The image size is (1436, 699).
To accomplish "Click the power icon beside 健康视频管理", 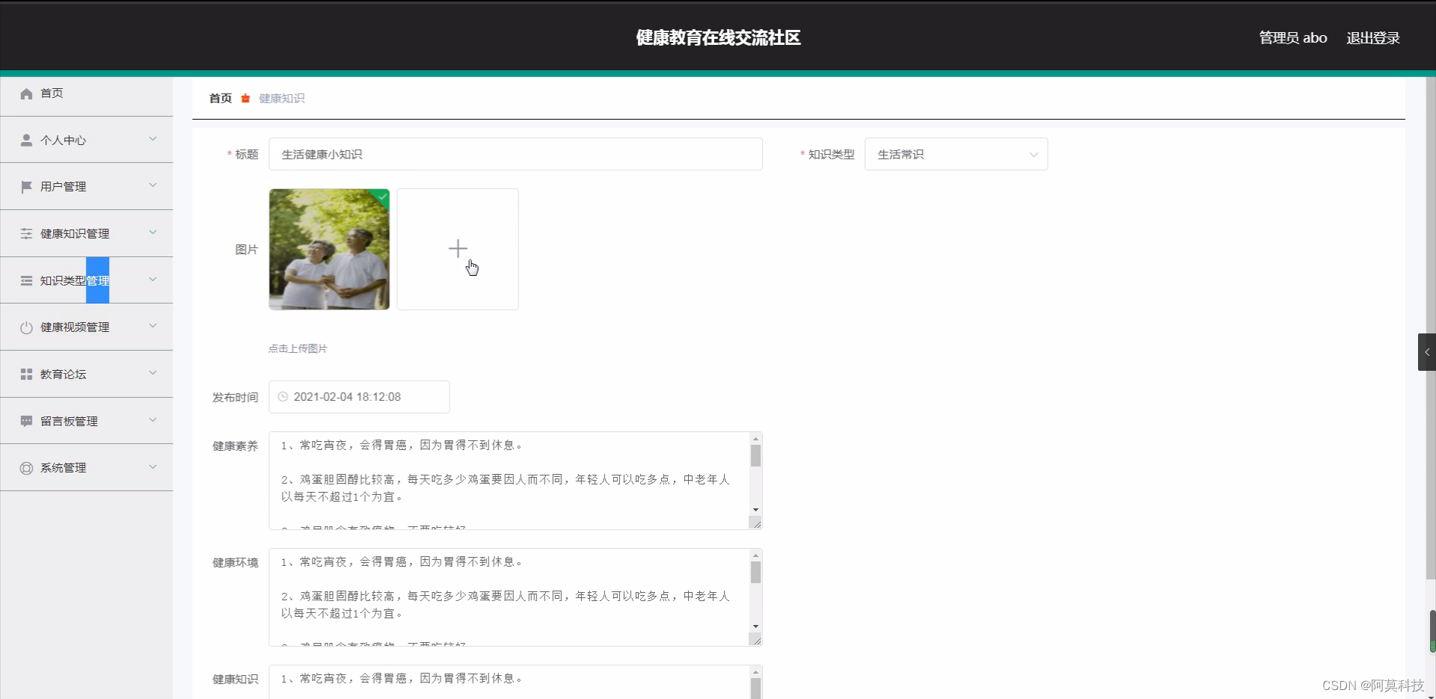I will click(x=27, y=327).
